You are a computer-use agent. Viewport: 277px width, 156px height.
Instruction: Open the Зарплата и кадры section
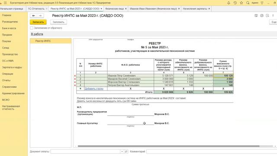pyautogui.click(x=12, y=68)
